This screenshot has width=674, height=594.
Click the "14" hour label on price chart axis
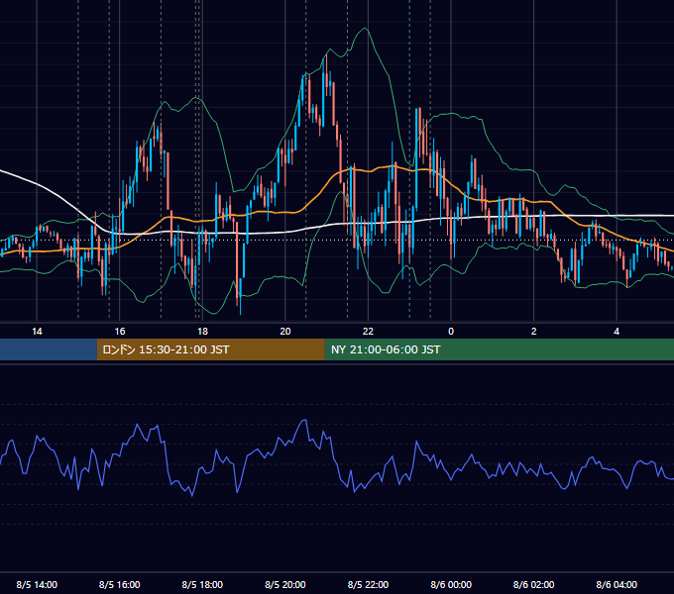pyautogui.click(x=37, y=332)
